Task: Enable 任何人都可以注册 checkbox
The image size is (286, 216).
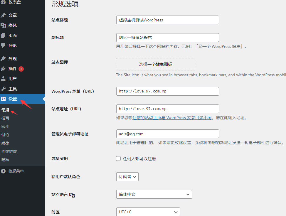Action: [x=118, y=158]
